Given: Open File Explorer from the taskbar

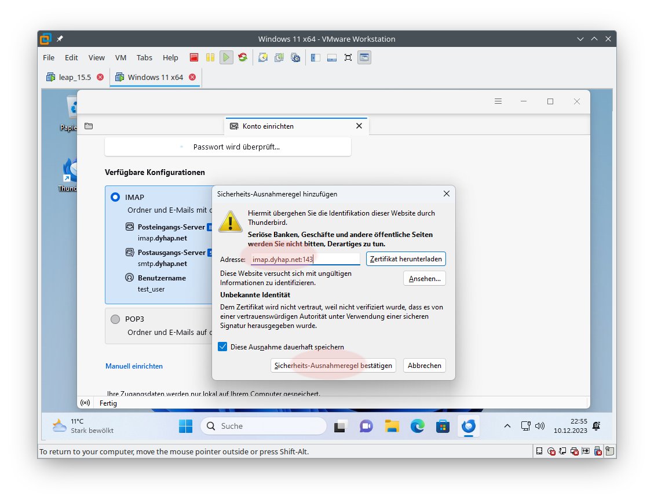Looking at the screenshot, I should point(392,426).
